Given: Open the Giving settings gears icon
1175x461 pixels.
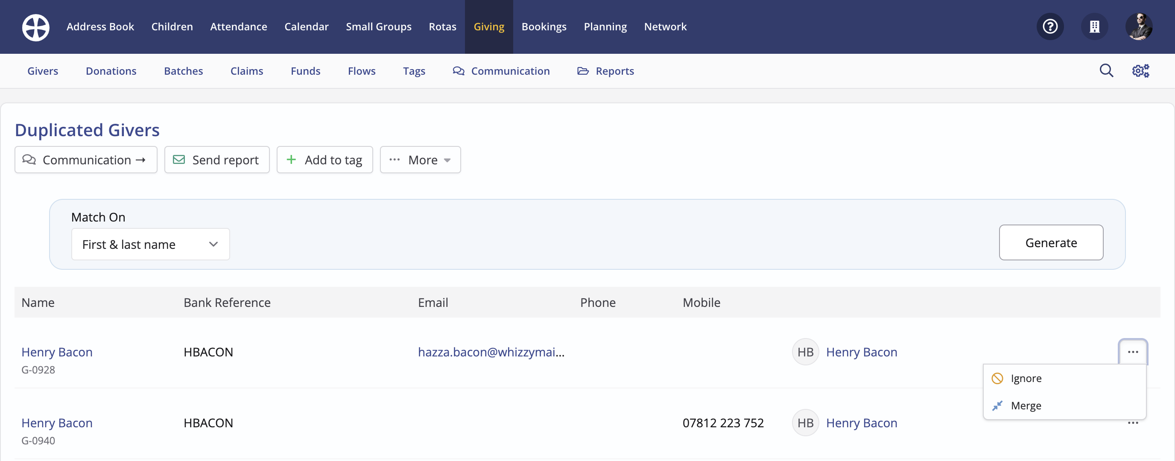Looking at the screenshot, I should (1141, 71).
